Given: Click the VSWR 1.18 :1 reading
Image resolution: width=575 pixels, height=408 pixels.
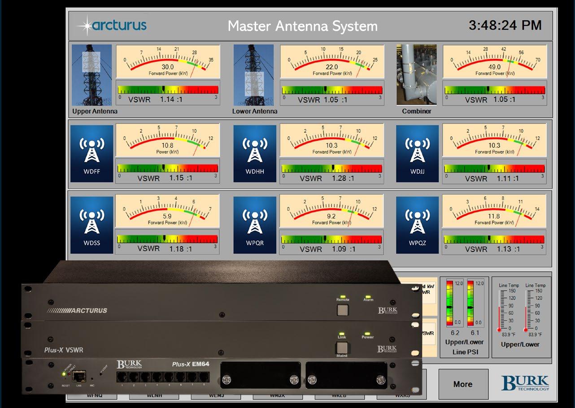Looking at the screenshot, I should pos(165,249).
